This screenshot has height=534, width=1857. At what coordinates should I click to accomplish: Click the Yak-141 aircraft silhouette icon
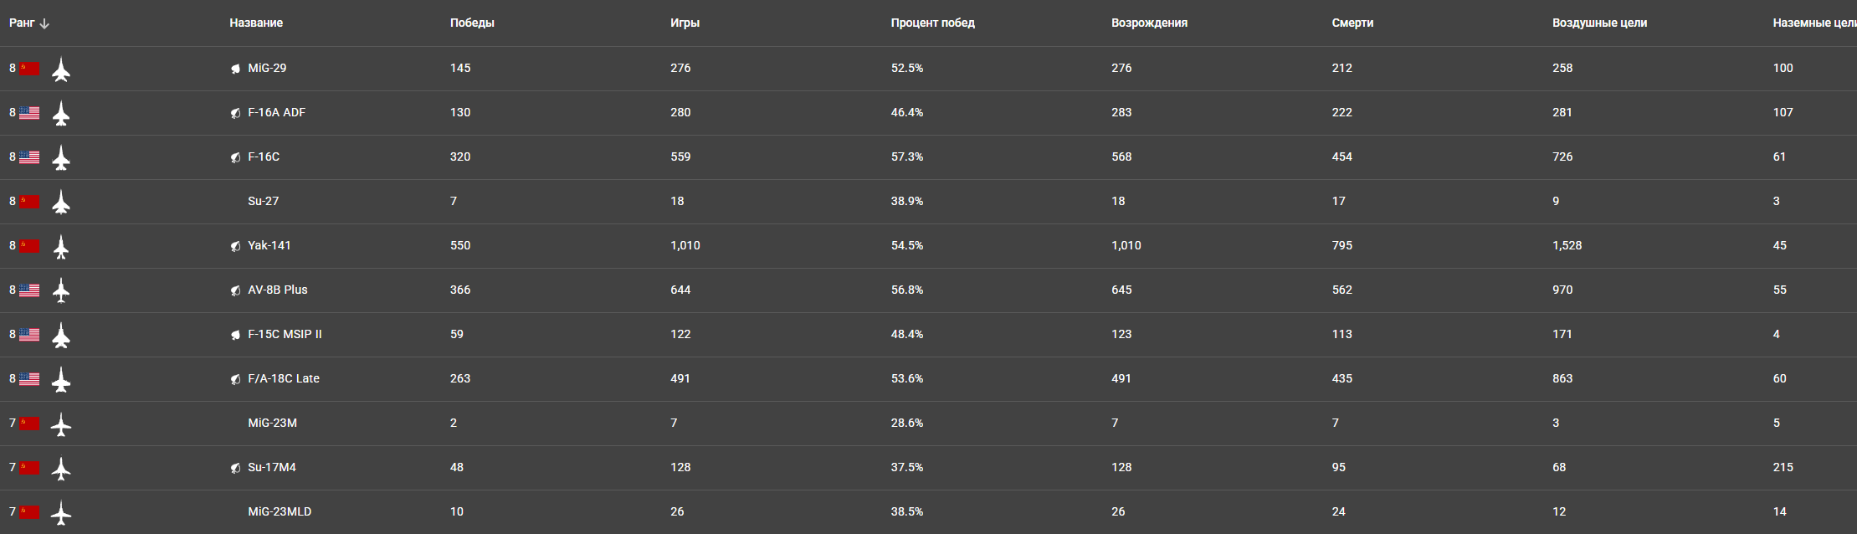point(60,246)
